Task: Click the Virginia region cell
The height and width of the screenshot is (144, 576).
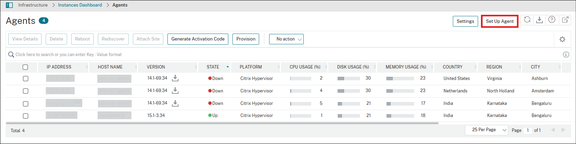Action: [x=494, y=79]
